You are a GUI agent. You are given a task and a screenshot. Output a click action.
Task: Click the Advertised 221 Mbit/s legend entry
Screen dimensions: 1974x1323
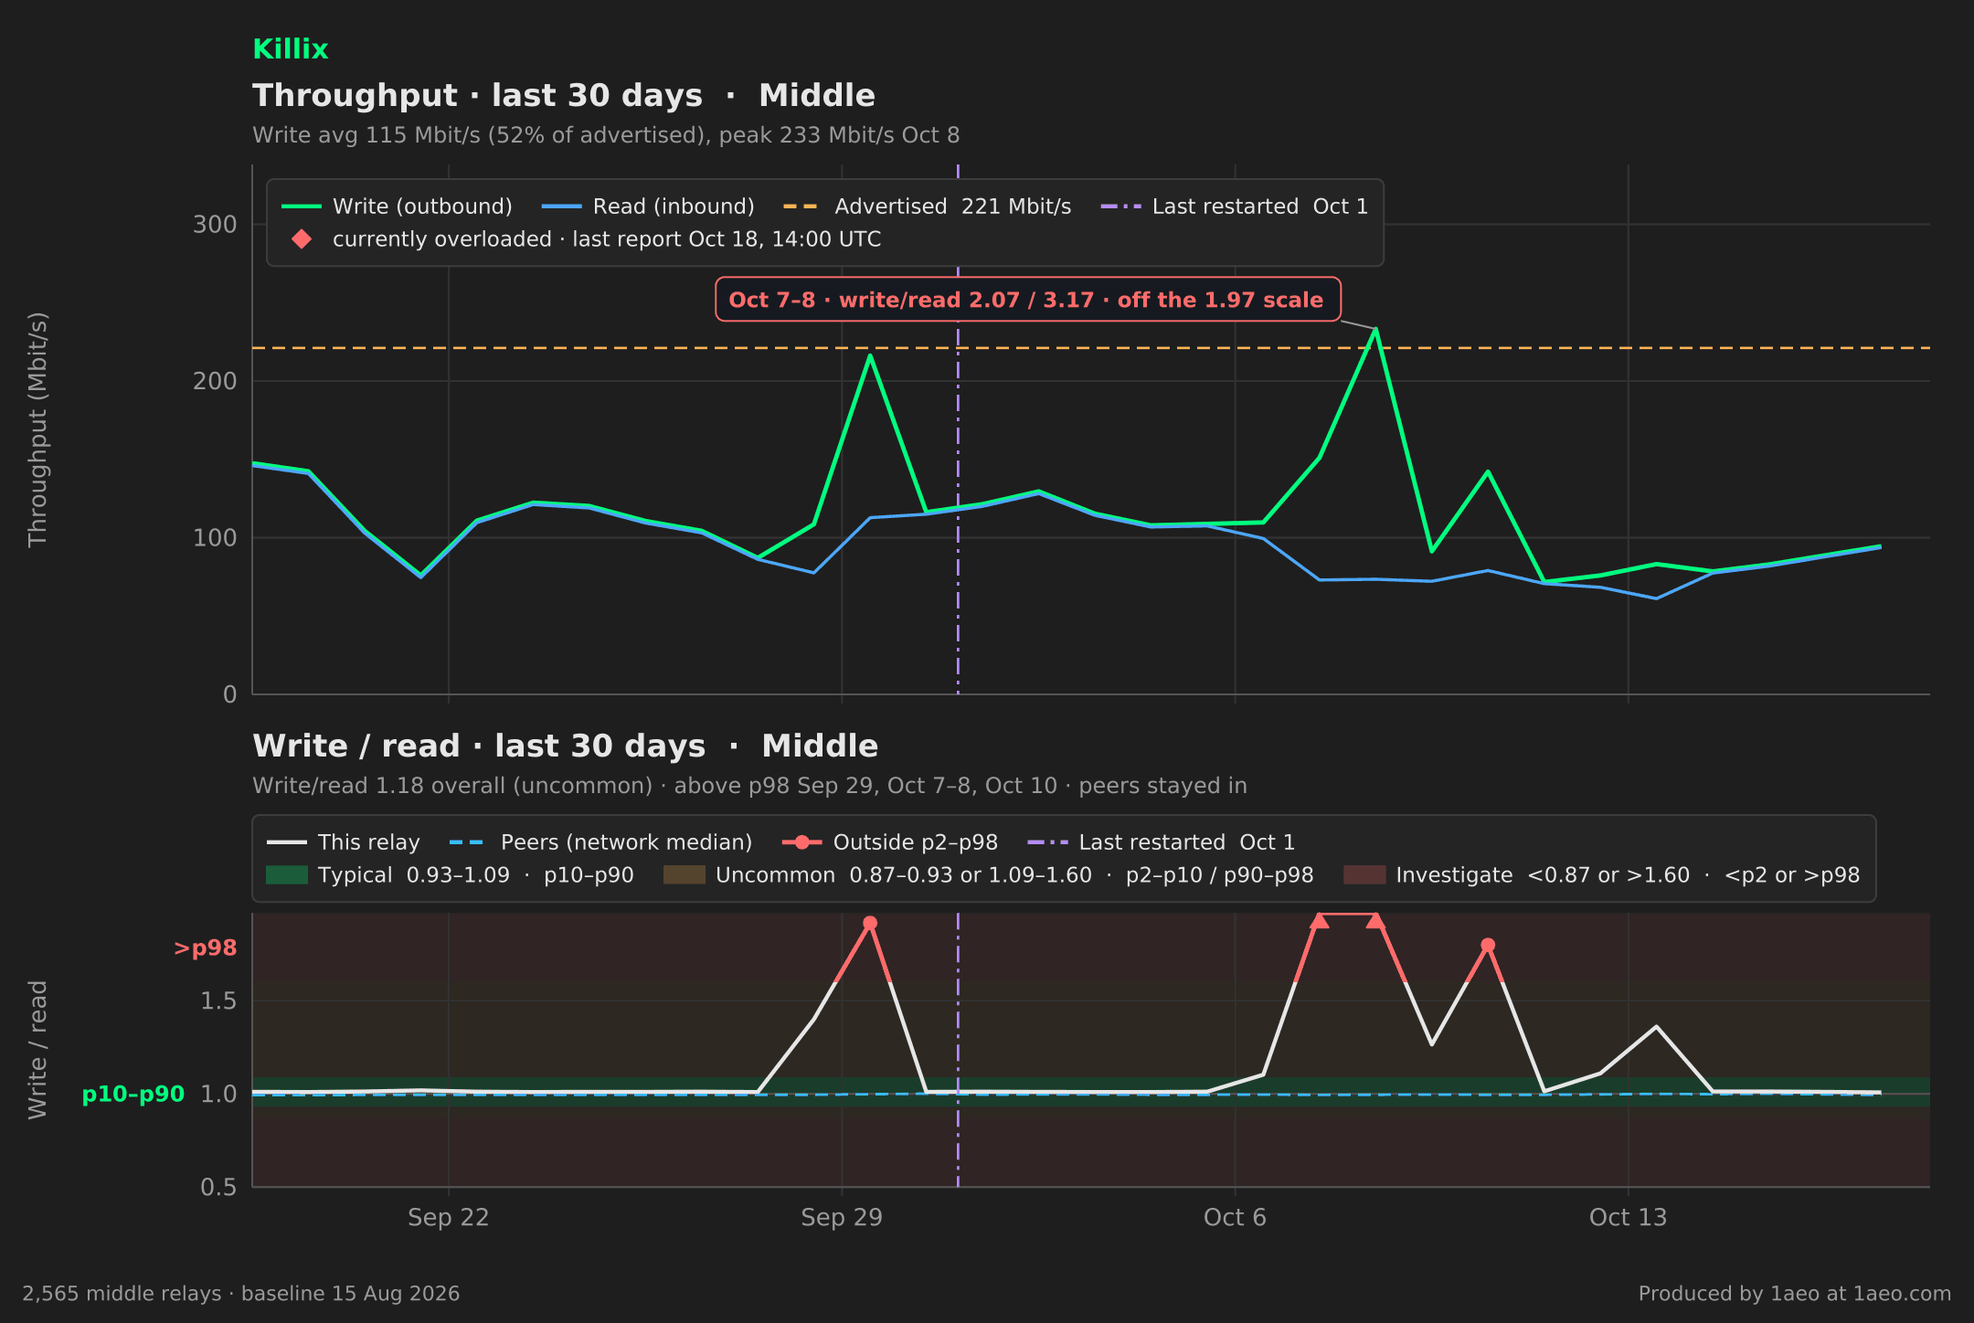pos(927,206)
